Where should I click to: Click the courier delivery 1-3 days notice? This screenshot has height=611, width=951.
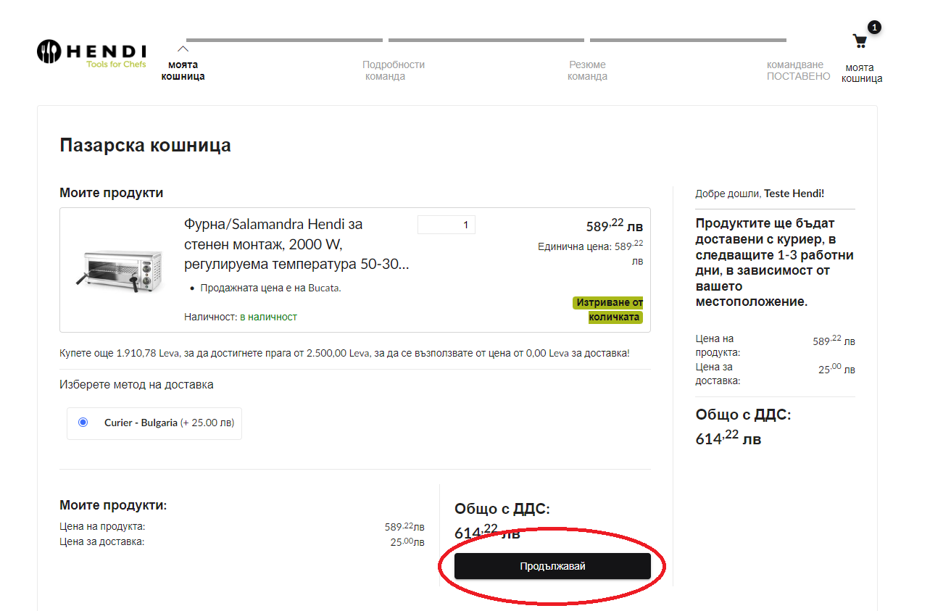[x=774, y=262]
